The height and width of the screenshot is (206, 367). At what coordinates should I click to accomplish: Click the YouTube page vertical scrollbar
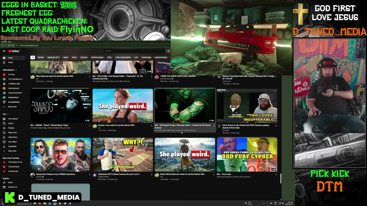(281, 178)
